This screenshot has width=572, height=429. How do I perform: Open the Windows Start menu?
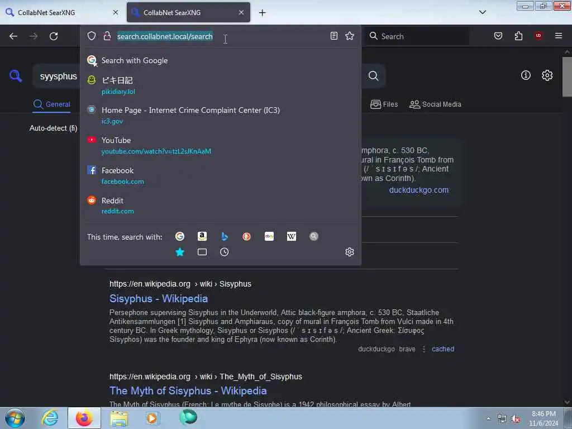[15, 418]
